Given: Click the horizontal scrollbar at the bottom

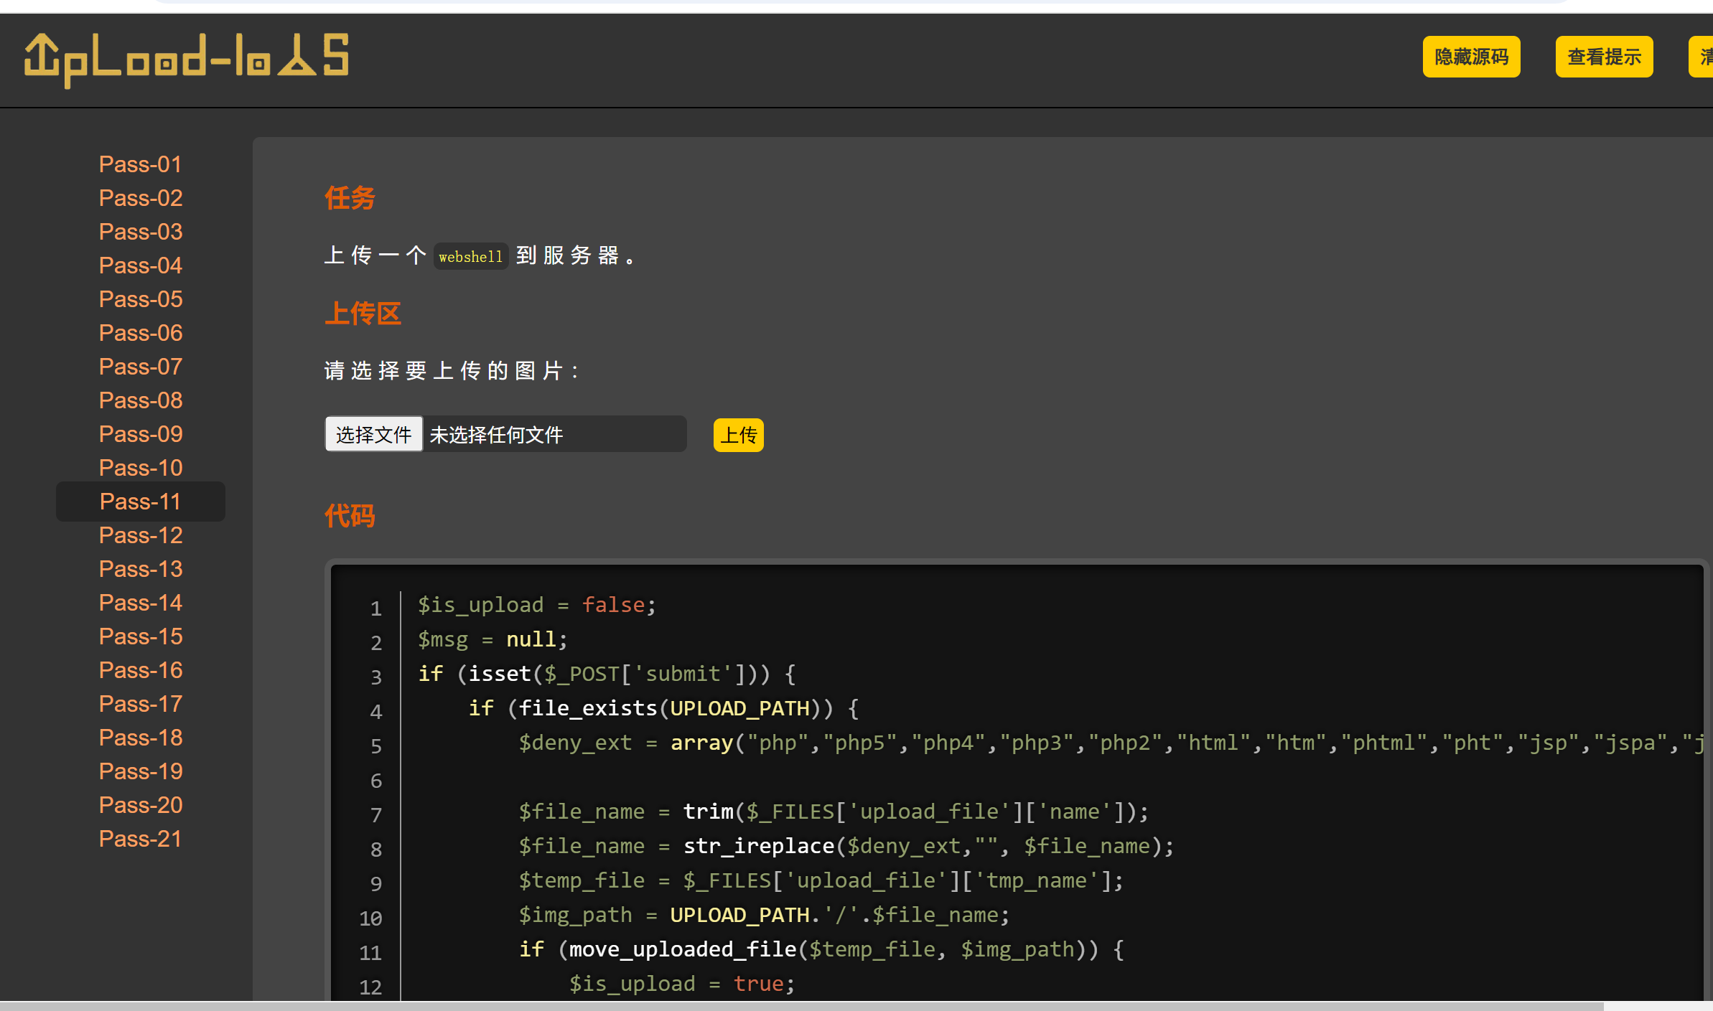Looking at the screenshot, I should tap(801, 1006).
